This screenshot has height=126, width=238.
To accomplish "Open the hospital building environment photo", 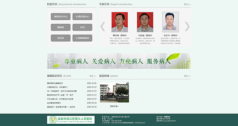I will click(114, 92).
